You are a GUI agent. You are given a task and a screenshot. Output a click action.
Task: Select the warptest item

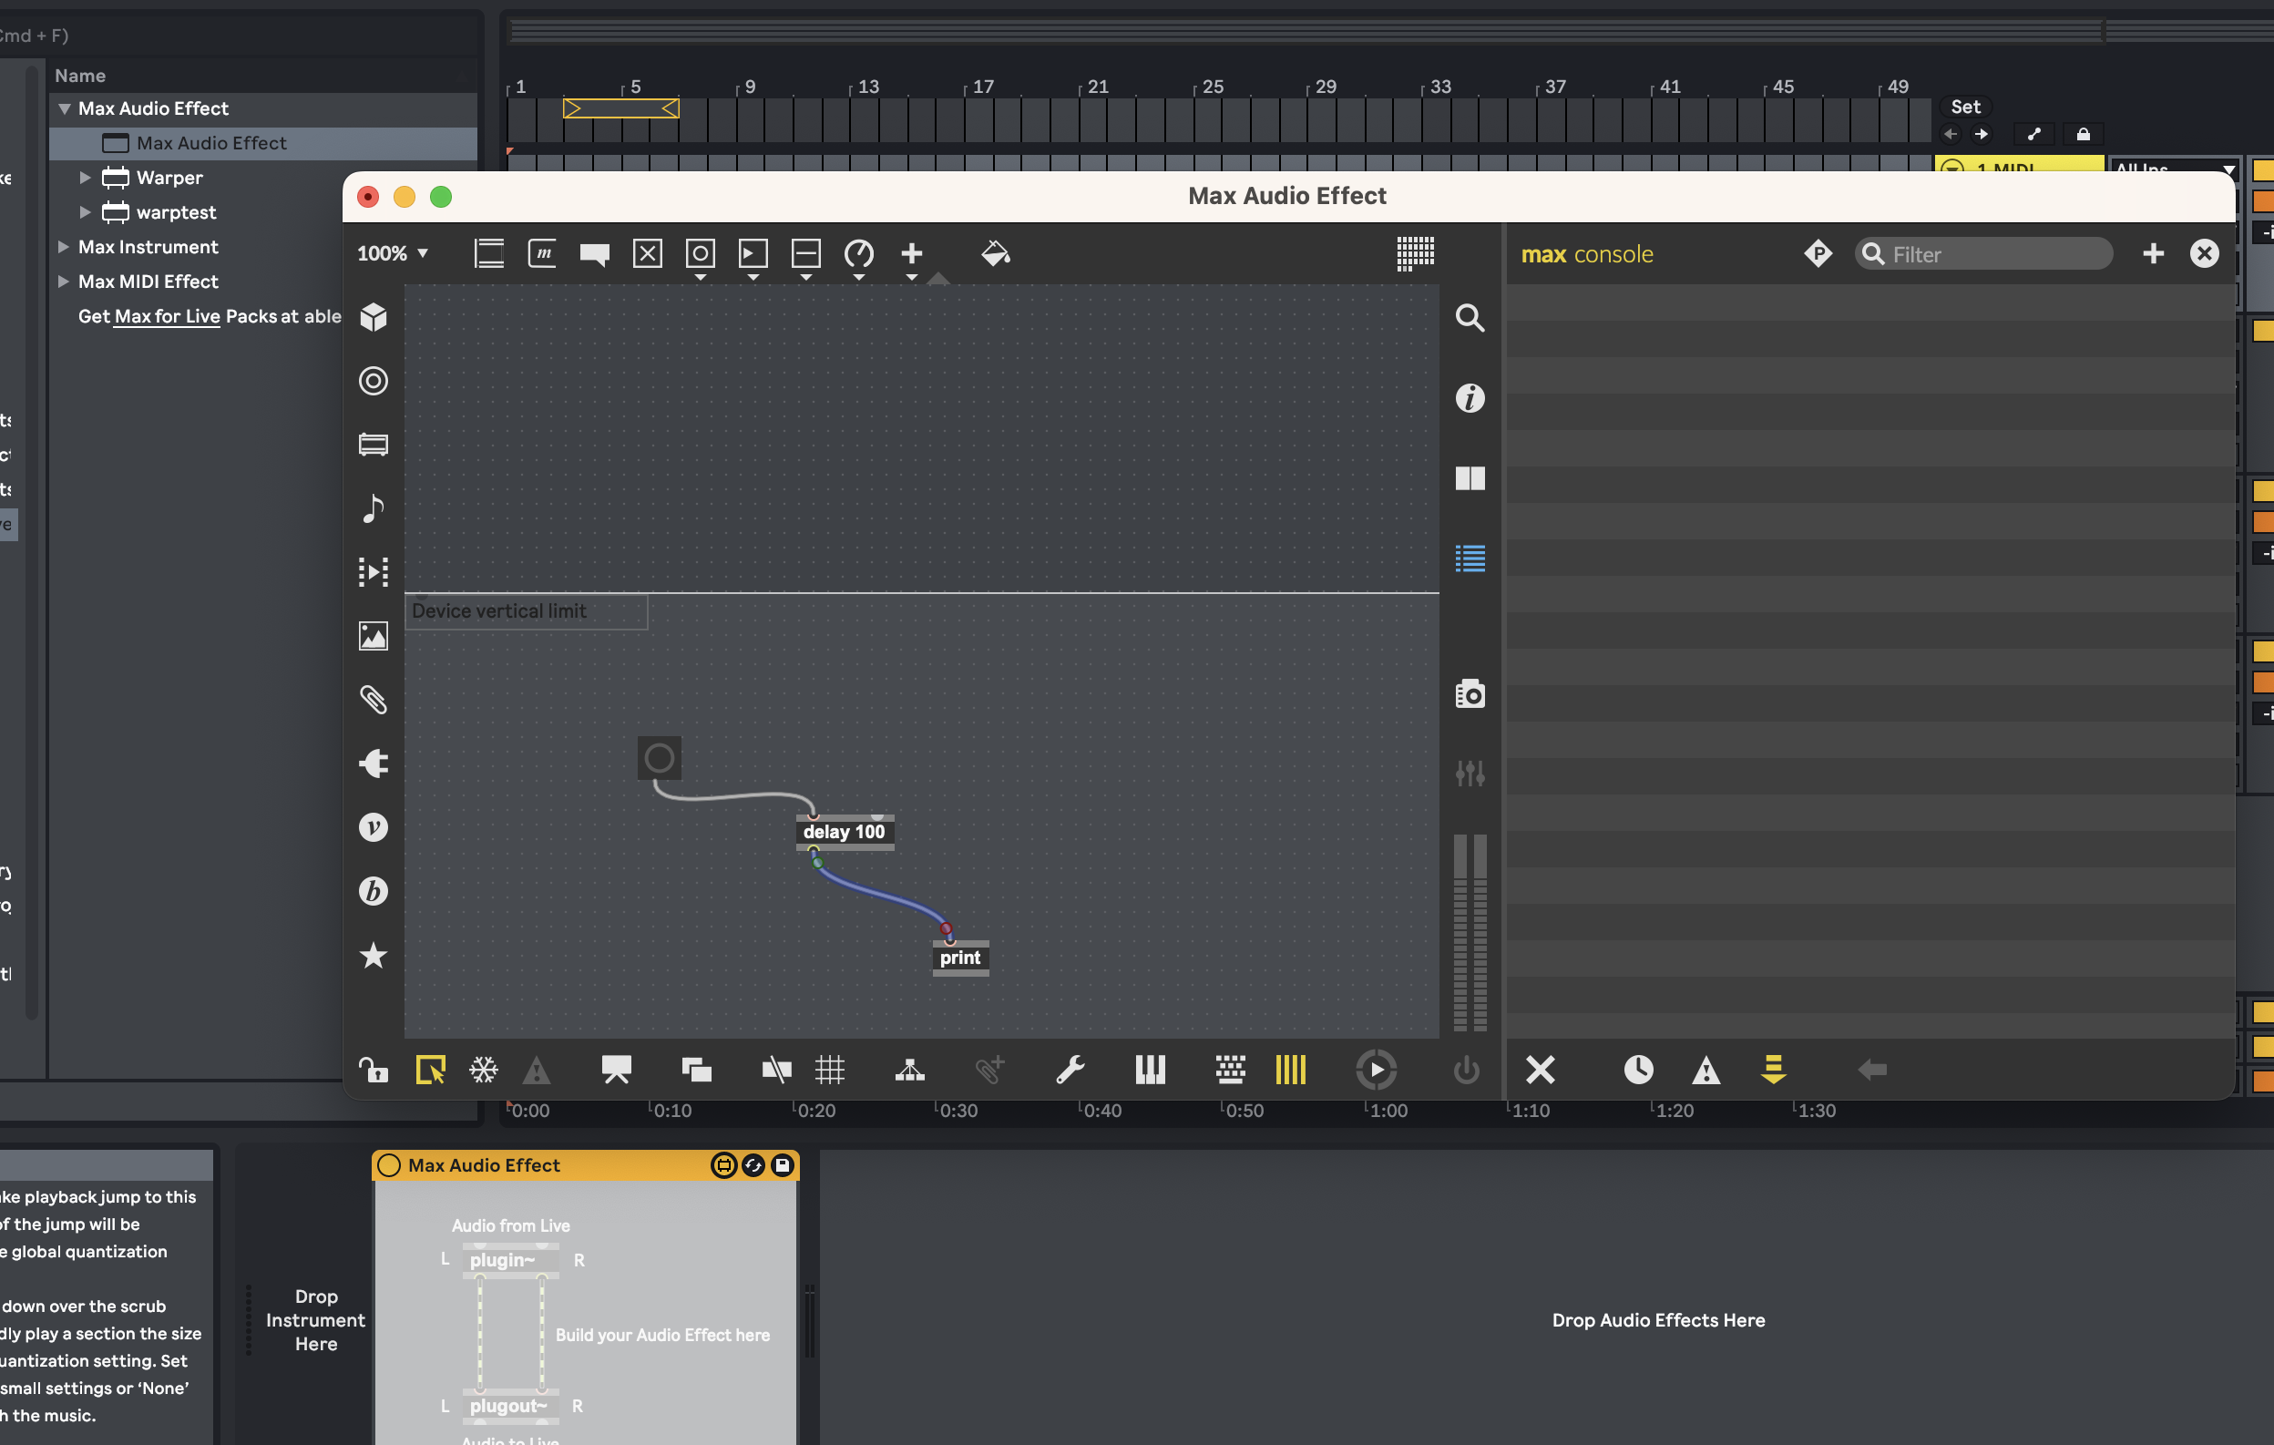(176, 212)
